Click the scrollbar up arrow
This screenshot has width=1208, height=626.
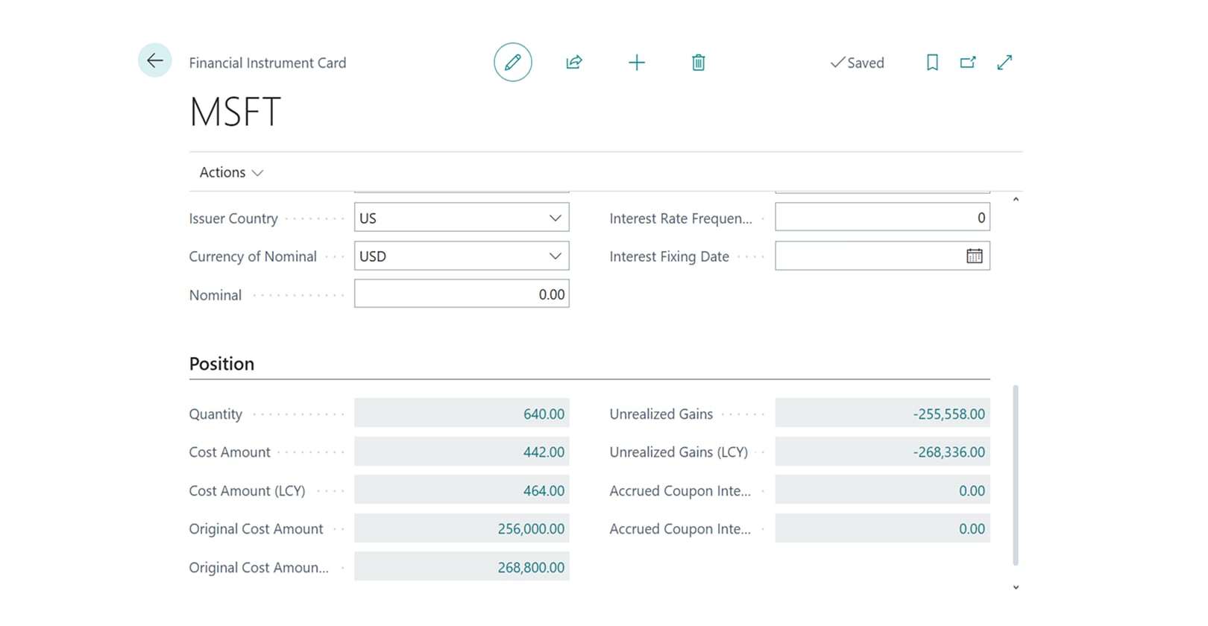click(x=1016, y=200)
